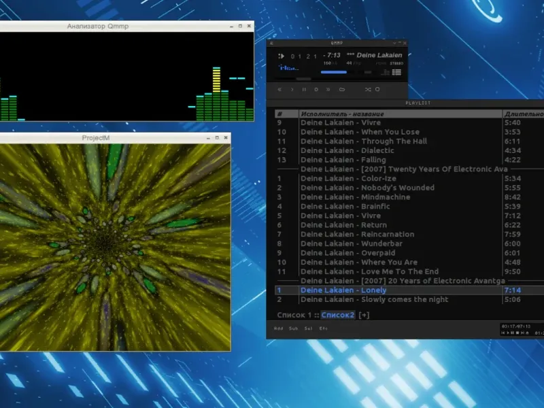The image size is (544, 408).
Task: Switch to the Список 1 playlist tab
Action: [x=294, y=315]
